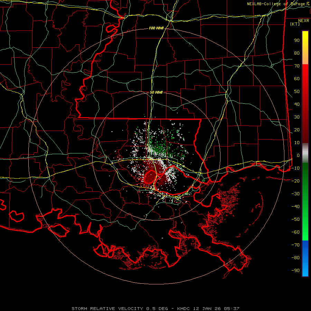The image size is (311, 311).
Task: Click the [KT] units label
Action: [x=295, y=24]
